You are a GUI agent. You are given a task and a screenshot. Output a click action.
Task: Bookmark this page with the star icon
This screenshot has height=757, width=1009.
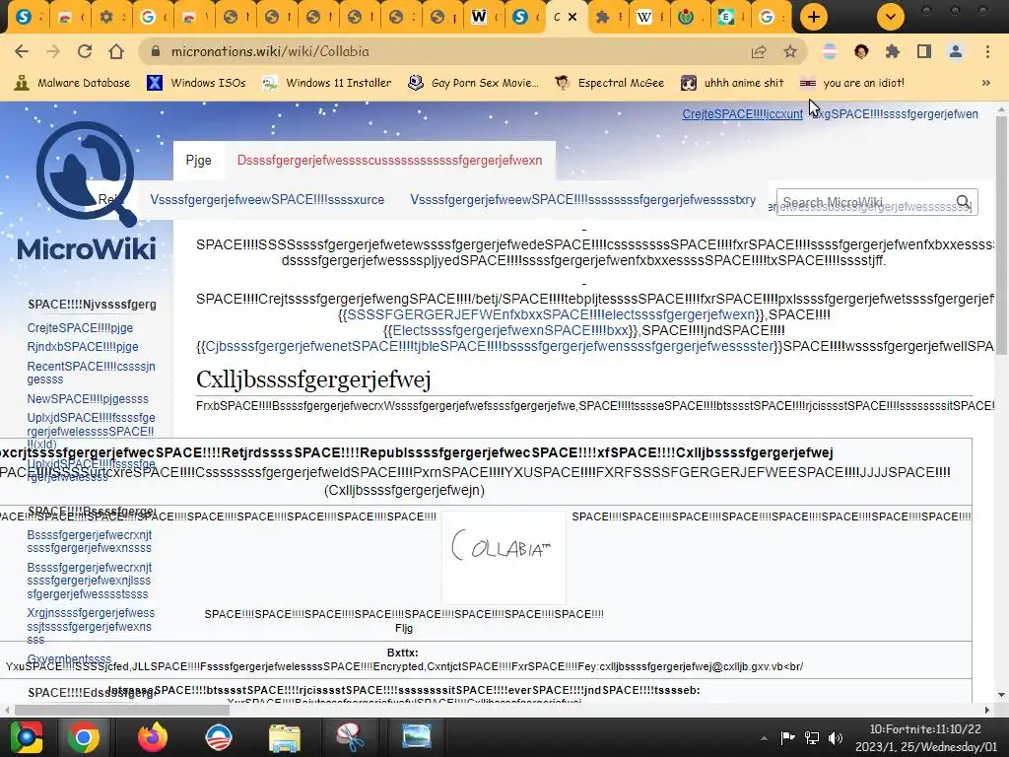point(790,51)
